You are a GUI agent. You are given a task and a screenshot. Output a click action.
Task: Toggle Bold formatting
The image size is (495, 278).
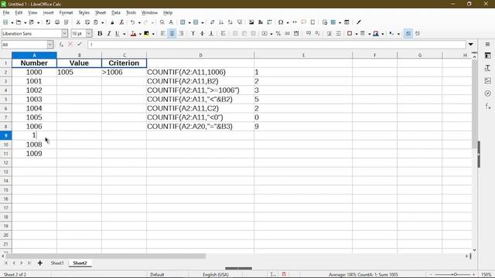[100, 33]
